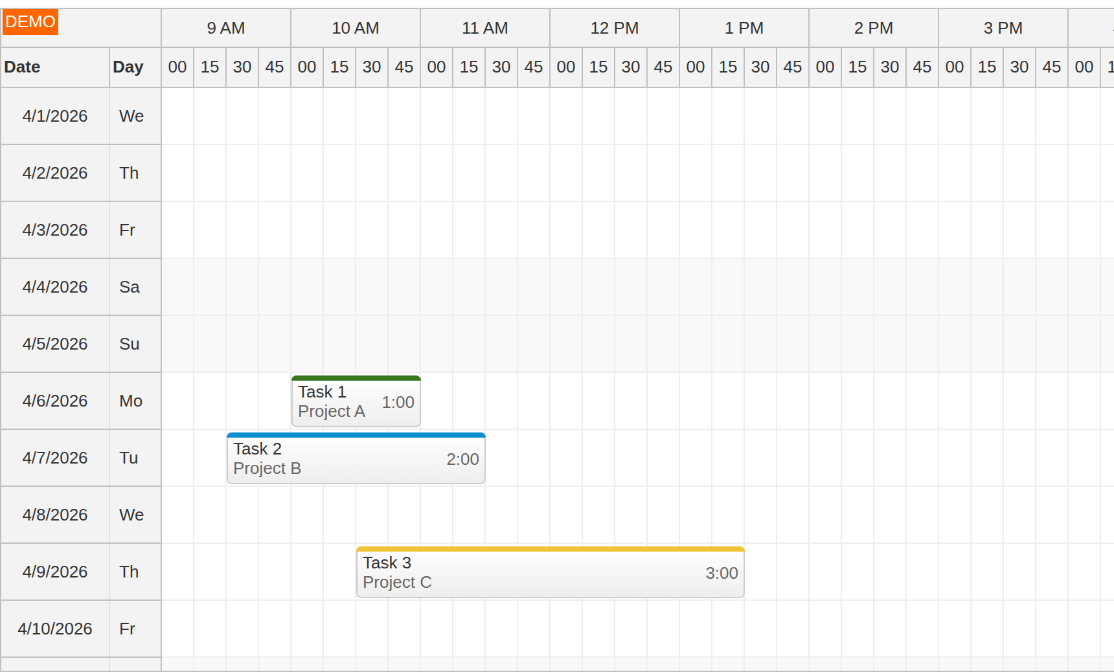Click the 1:00 duration label on Task 1
Viewport: 1114px width, 672px height.
tap(398, 402)
